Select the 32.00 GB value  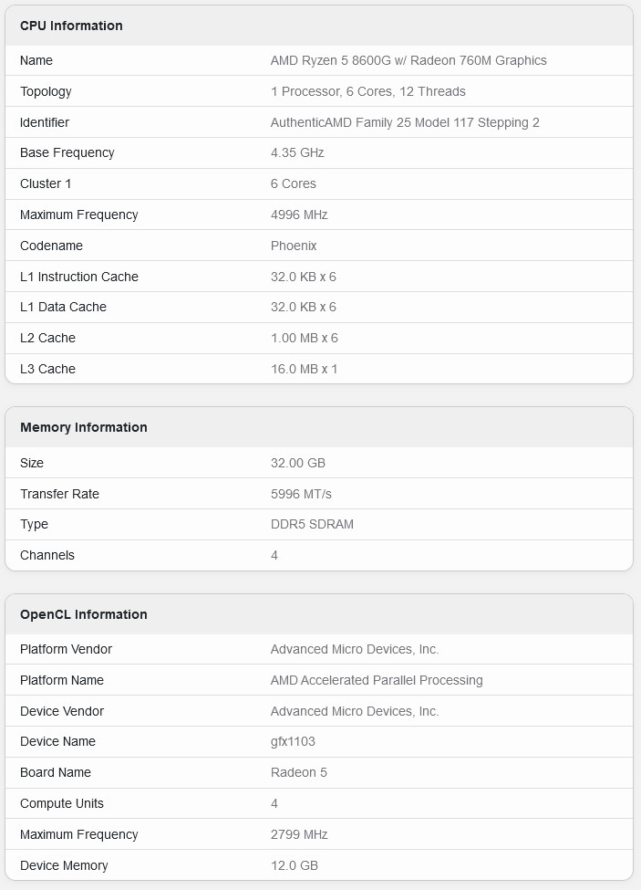pyautogui.click(x=297, y=463)
